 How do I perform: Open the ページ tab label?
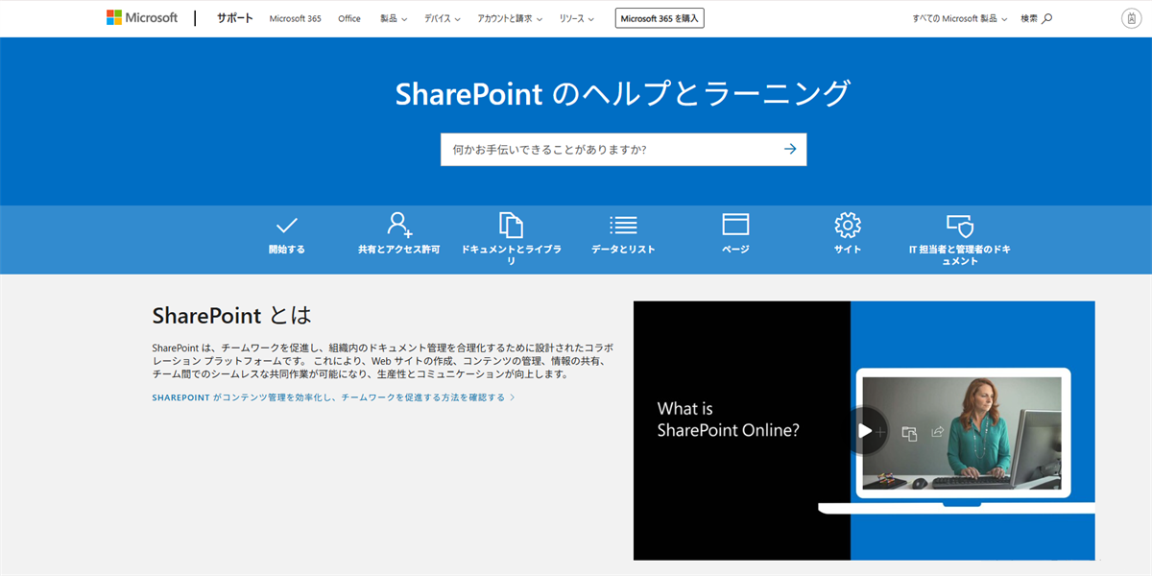tap(735, 250)
